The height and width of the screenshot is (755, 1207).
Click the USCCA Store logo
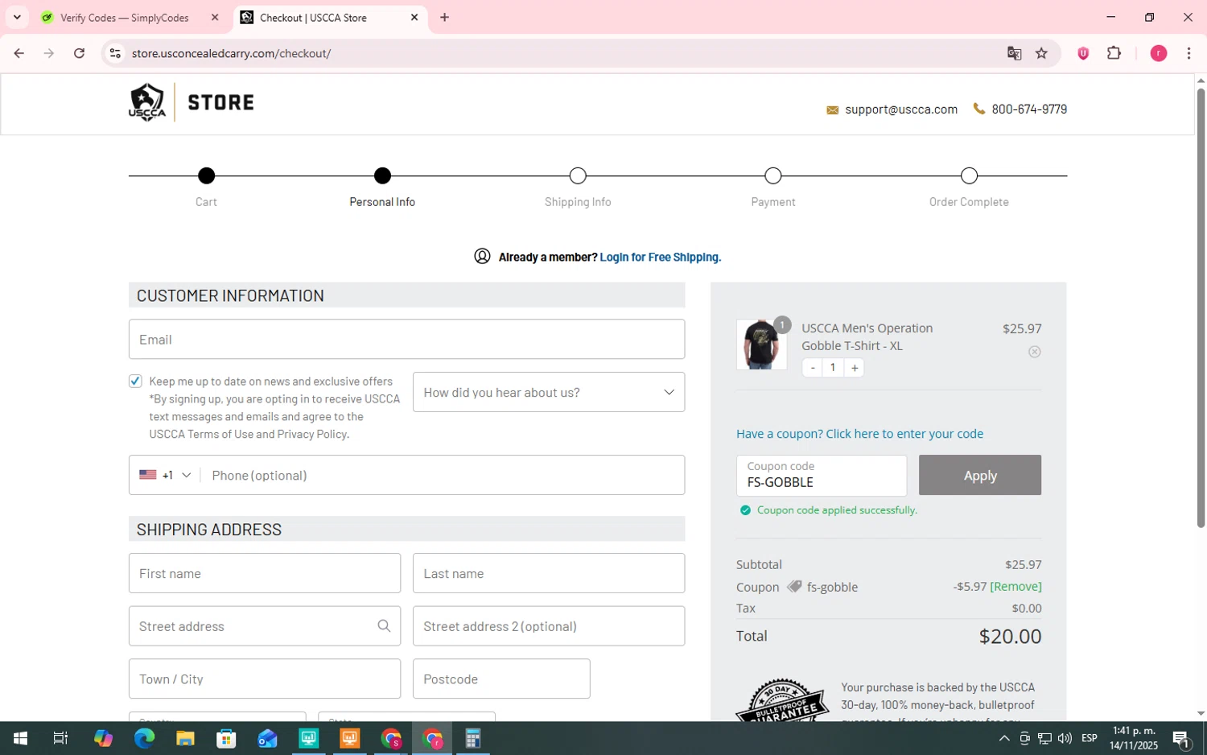coord(191,102)
